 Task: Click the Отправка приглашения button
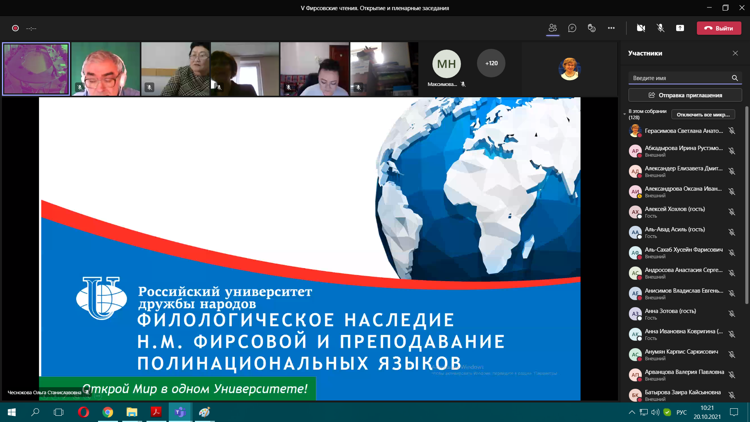click(685, 95)
